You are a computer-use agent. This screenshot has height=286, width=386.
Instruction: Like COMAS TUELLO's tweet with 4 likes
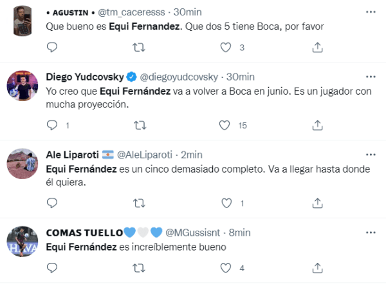click(x=225, y=268)
